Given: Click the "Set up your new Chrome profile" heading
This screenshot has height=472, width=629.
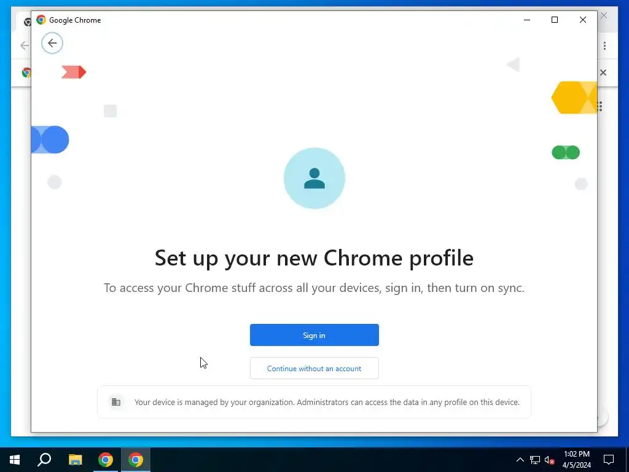Looking at the screenshot, I should click(314, 258).
